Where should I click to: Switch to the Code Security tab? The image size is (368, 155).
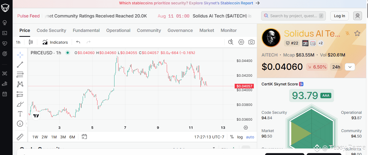[x=51, y=30]
